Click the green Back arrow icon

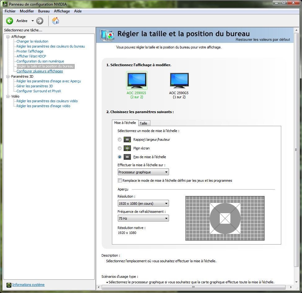9,21
